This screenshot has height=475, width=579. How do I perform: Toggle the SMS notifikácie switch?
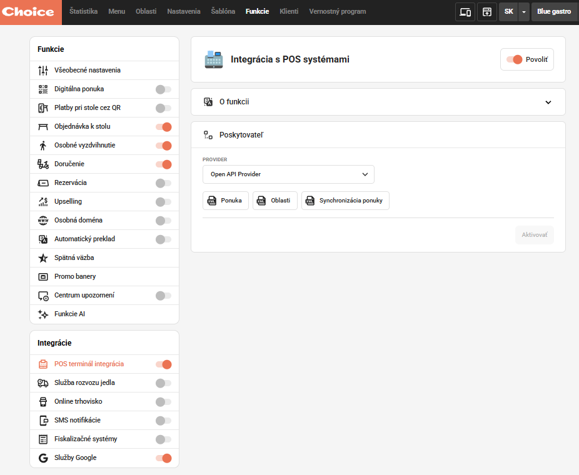click(x=163, y=421)
